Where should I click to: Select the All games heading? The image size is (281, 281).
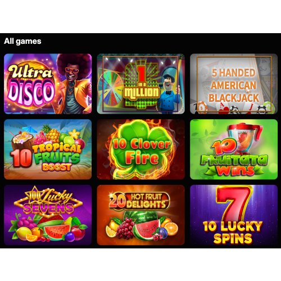[22, 41]
